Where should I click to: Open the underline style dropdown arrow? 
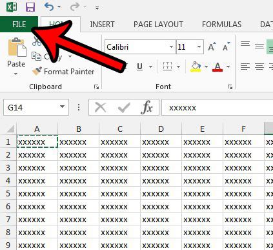(x=150, y=67)
